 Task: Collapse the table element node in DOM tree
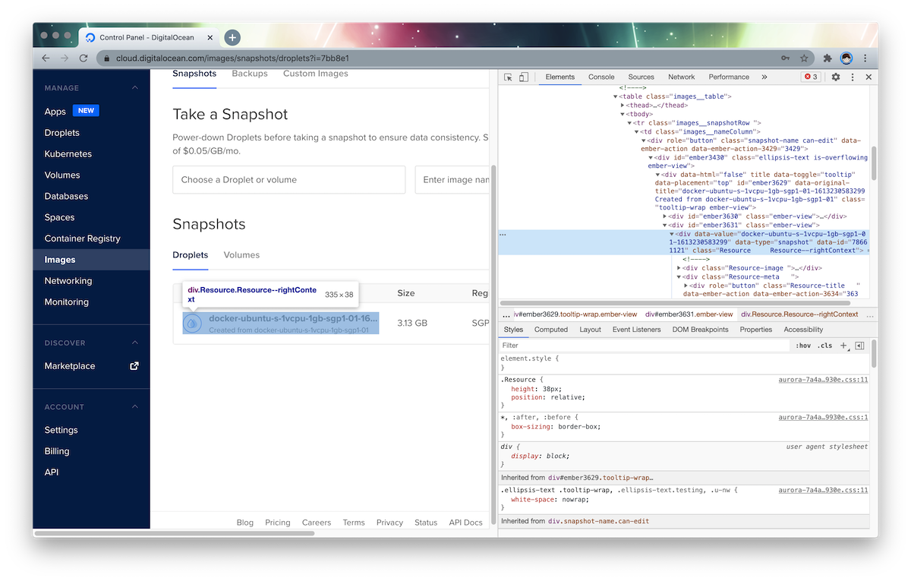click(616, 96)
